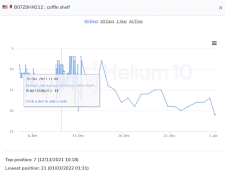Show the 1 Year rank history

pos(121,21)
